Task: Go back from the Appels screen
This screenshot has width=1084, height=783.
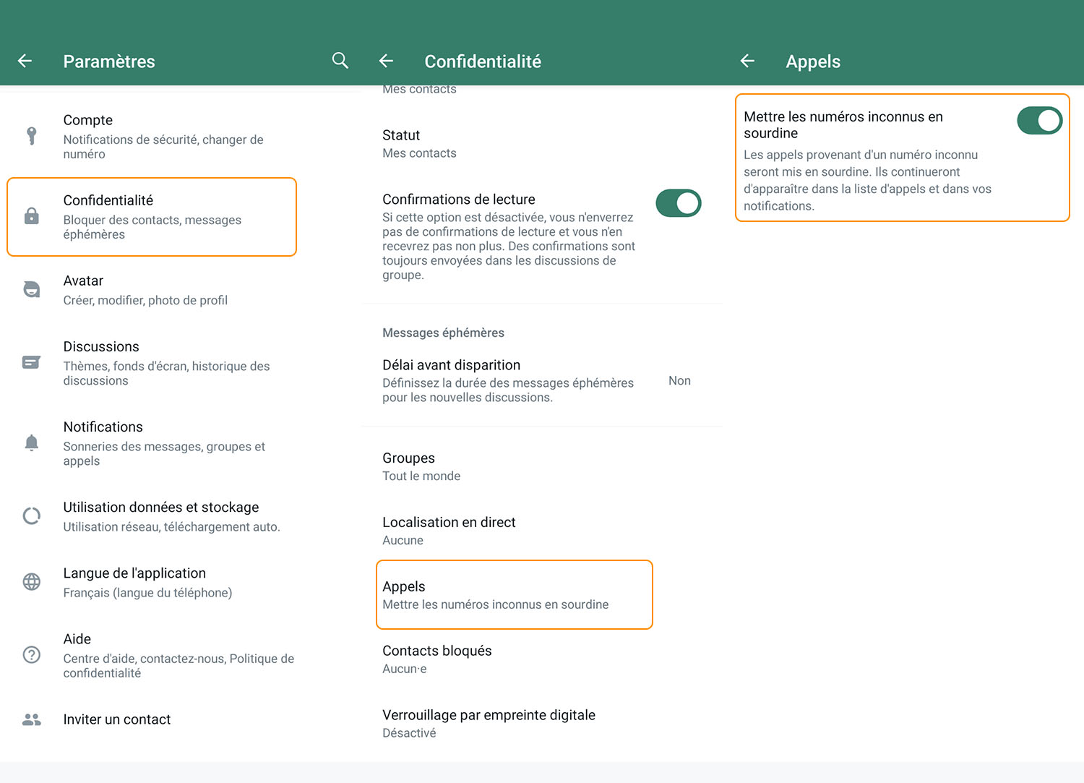Action: [x=748, y=61]
